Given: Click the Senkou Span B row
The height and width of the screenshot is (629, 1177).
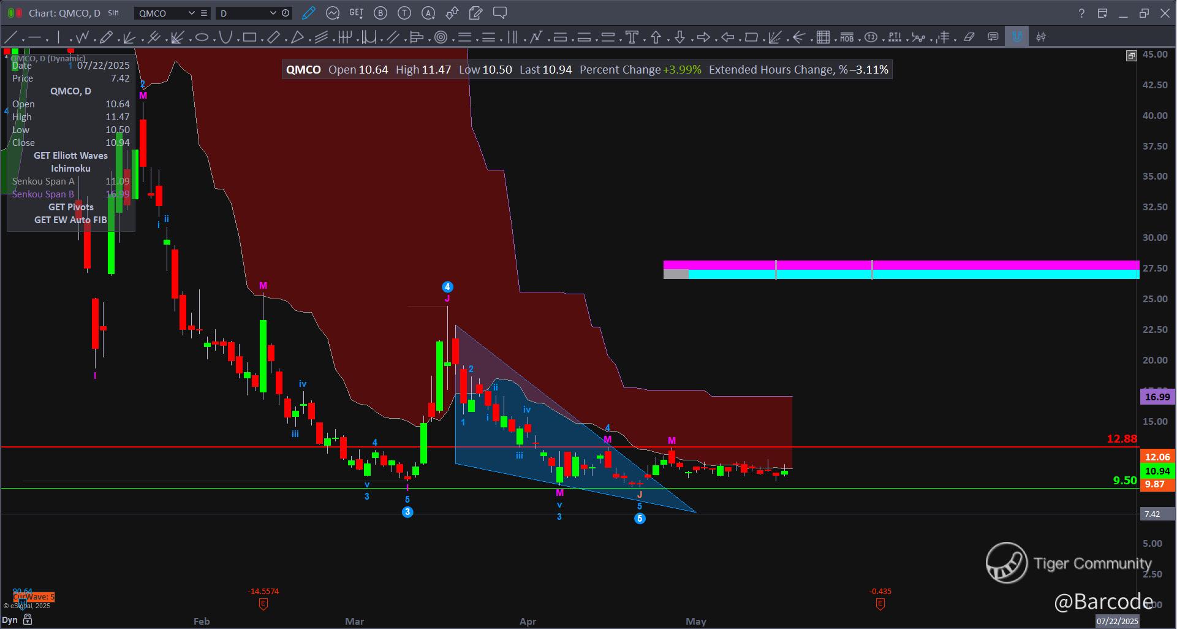Looking at the screenshot, I should 70,194.
